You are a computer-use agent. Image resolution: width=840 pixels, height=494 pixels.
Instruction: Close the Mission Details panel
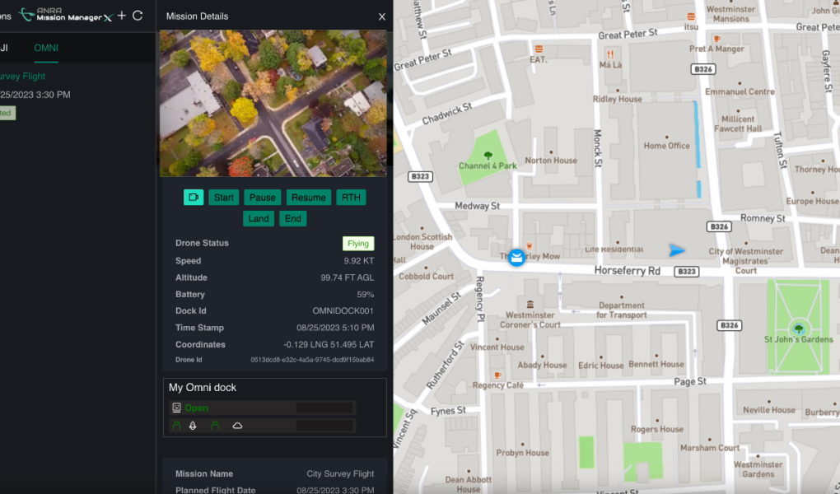point(381,16)
